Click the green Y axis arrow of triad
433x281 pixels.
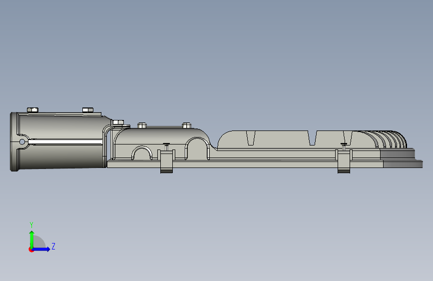click(x=31, y=239)
